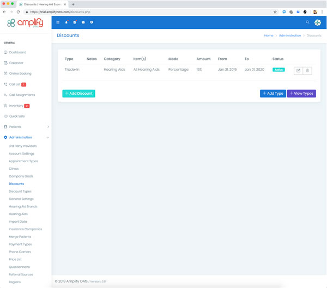Image resolution: width=327 pixels, height=288 pixels.
Task: Select the Discounts browser tab
Action: (x=43, y=4)
